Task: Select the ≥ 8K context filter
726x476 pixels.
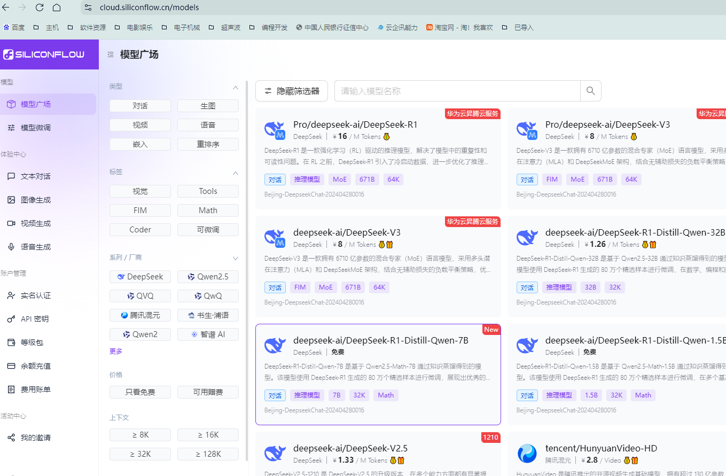Action: [140, 435]
